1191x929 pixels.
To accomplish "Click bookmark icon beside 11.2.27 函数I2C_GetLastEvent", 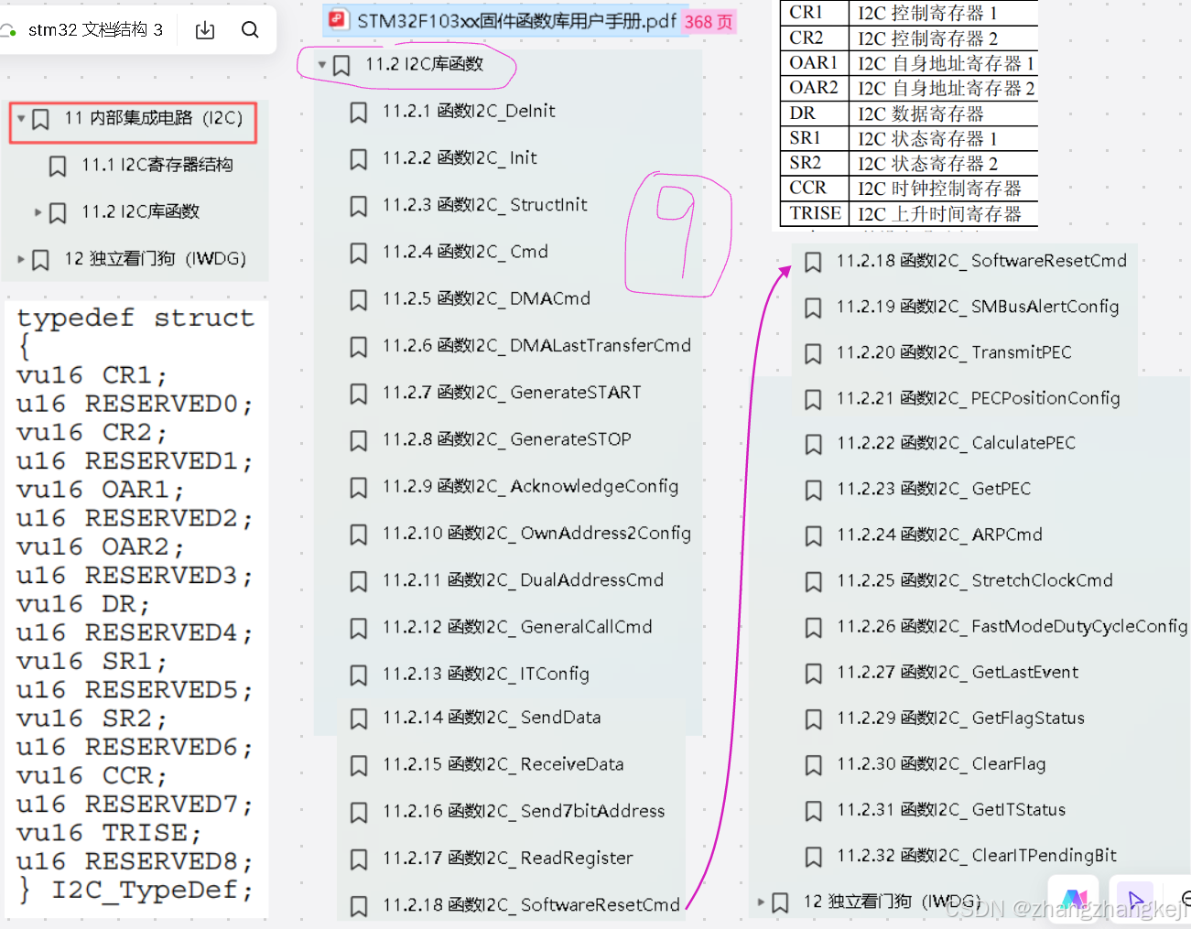I will click(813, 674).
